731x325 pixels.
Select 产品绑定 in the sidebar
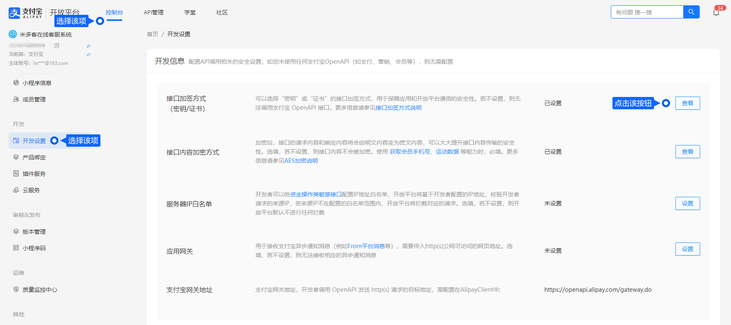pos(34,157)
